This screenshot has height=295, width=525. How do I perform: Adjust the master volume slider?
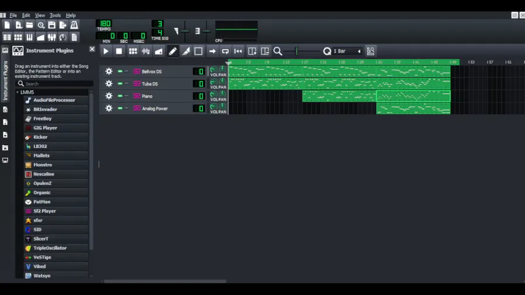point(184,31)
